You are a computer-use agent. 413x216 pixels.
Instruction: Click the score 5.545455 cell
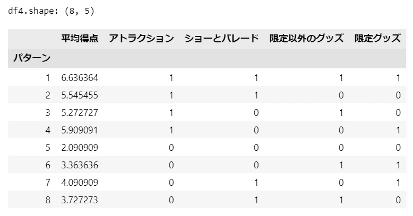click(x=80, y=95)
